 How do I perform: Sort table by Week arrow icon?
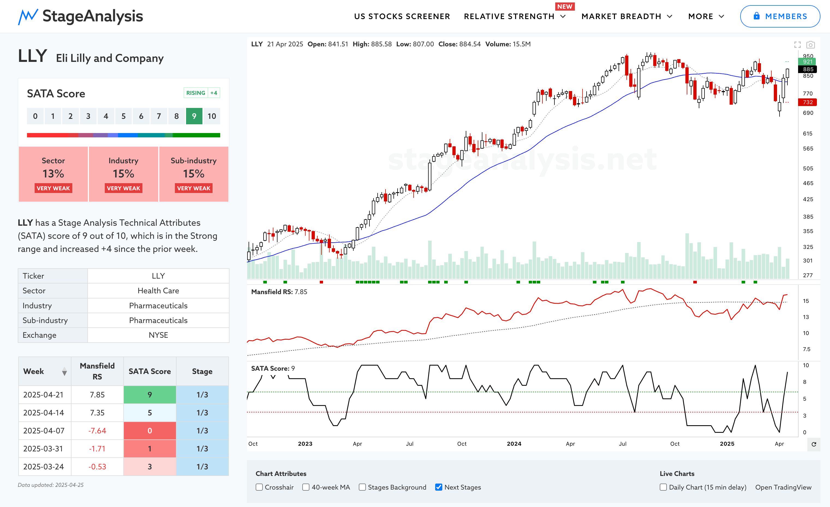64,372
